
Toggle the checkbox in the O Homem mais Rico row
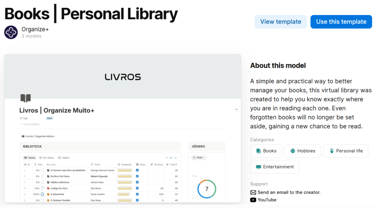137,171
